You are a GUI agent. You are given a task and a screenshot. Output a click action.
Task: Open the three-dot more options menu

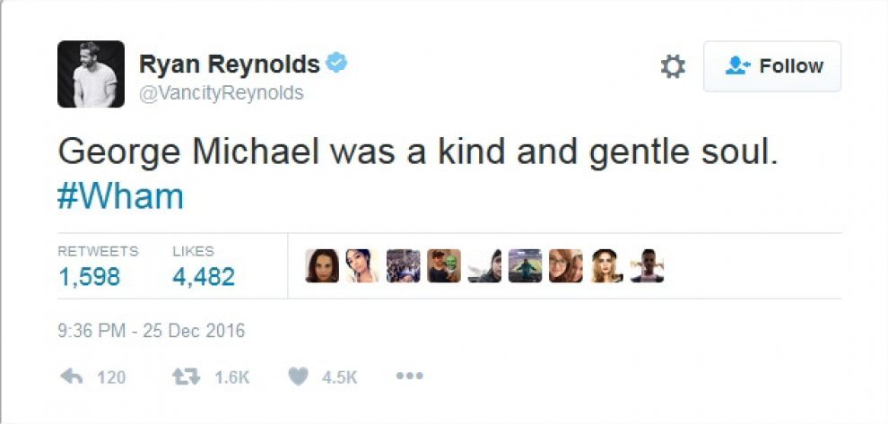(x=408, y=376)
